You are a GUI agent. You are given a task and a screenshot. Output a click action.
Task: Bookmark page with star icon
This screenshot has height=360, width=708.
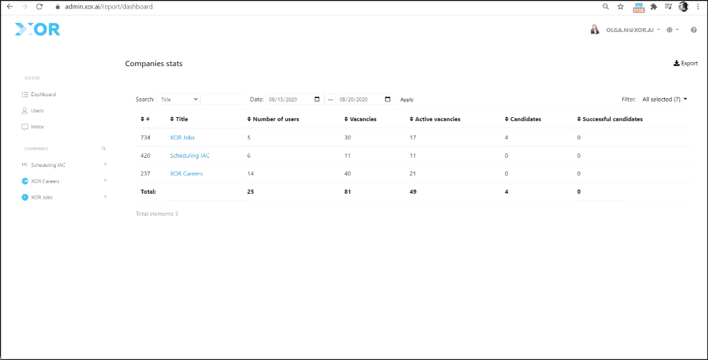pos(621,7)
